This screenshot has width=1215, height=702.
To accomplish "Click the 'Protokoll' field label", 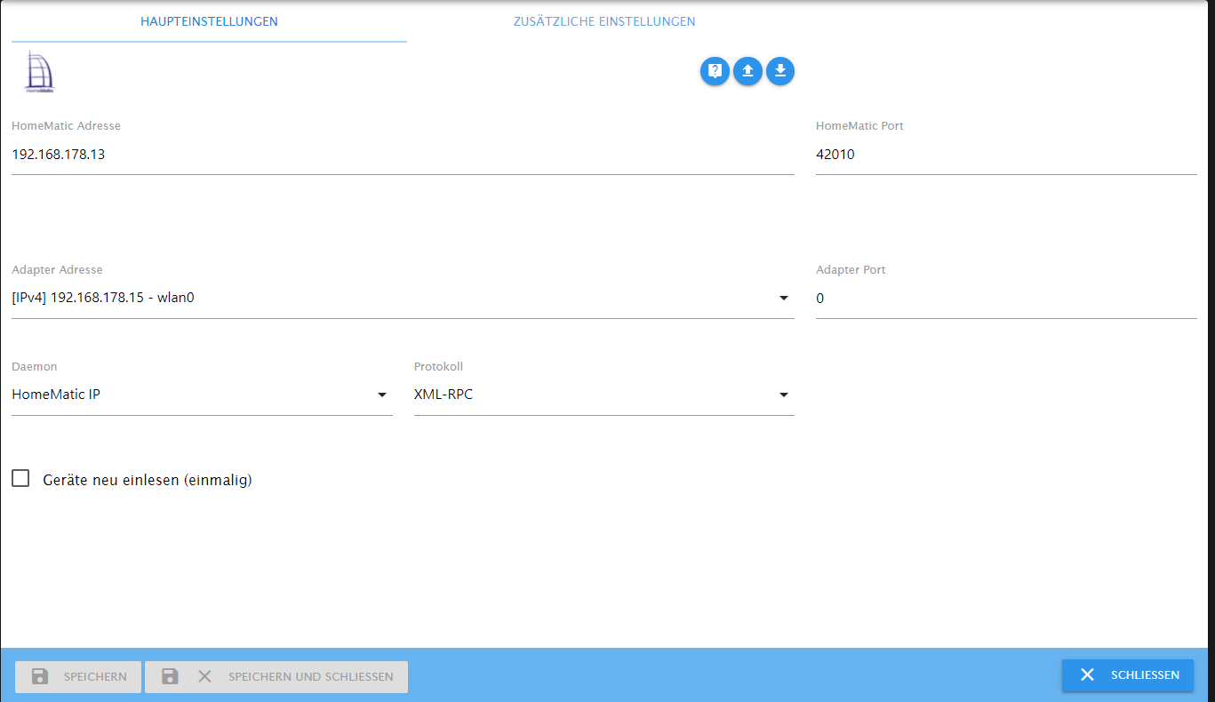I will click(x=438, y=367).
